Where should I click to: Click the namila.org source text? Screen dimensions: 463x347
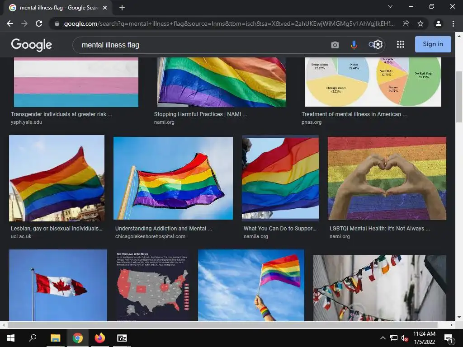point(256,236)
